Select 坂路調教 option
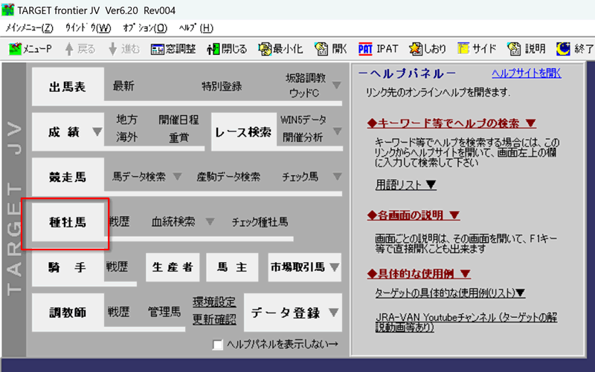Screen dimensions: 595x372 pyautogui.click(x=306, y=78)
